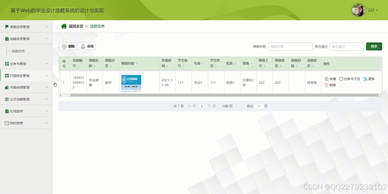This screenshot has width=388, height=194.
Task: Click the clipboard icon of 在线留言
Action: point(6,111)
